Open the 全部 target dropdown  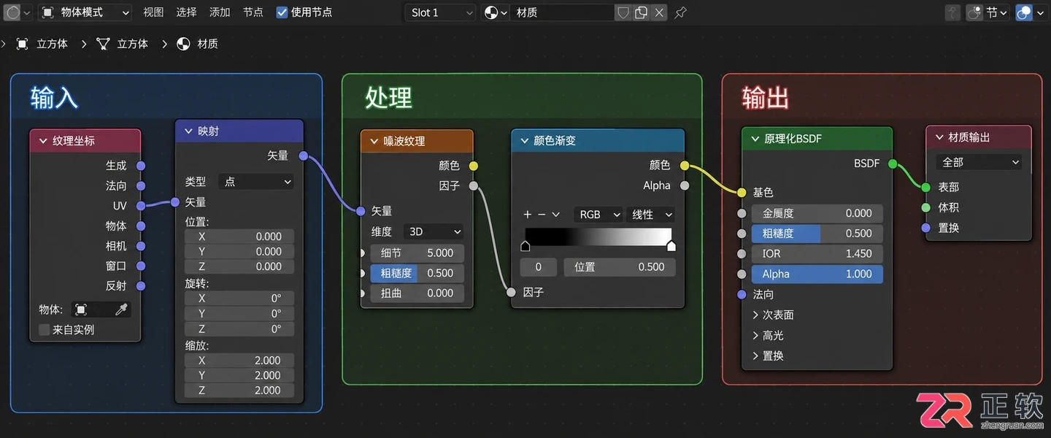(x=979, y=162)
